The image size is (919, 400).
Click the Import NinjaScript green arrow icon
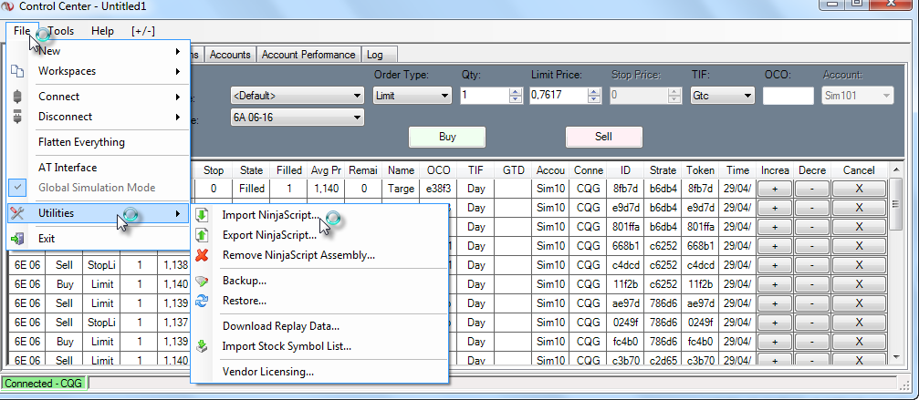(x=202, y=215)
